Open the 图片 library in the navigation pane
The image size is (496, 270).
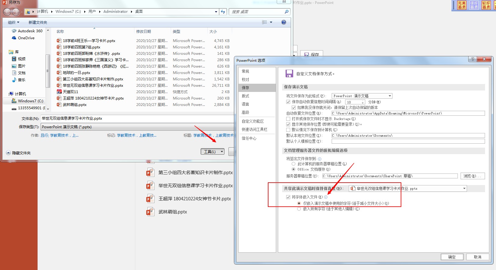pyautogui.click(x=19, y=66)
